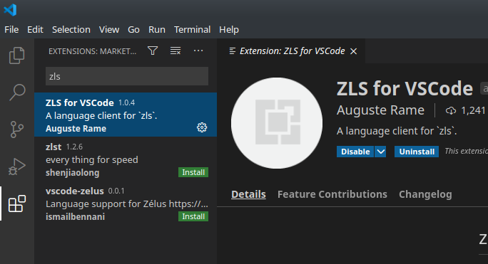
Task: Install the zlst extension
Action: pyautogui.click(x=193, y=172)
